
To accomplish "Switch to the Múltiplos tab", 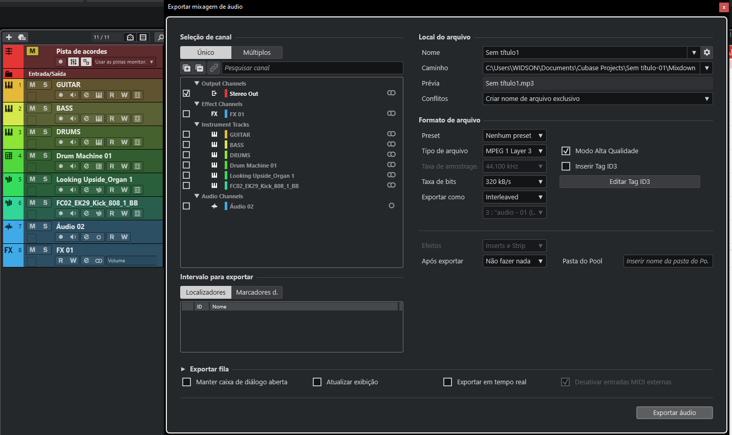I will [x=256, y=52].
